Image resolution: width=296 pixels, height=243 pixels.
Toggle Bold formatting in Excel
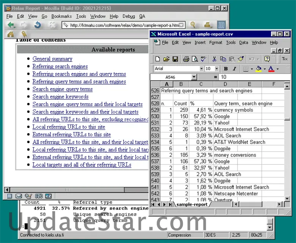(x=225, y=69)
